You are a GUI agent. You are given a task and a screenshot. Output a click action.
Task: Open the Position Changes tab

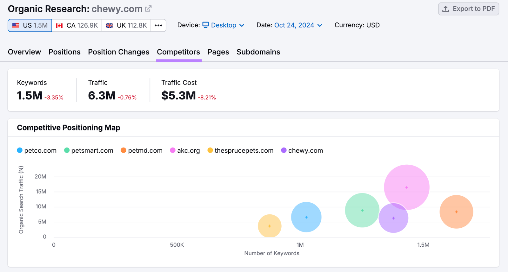coord(118,52)
